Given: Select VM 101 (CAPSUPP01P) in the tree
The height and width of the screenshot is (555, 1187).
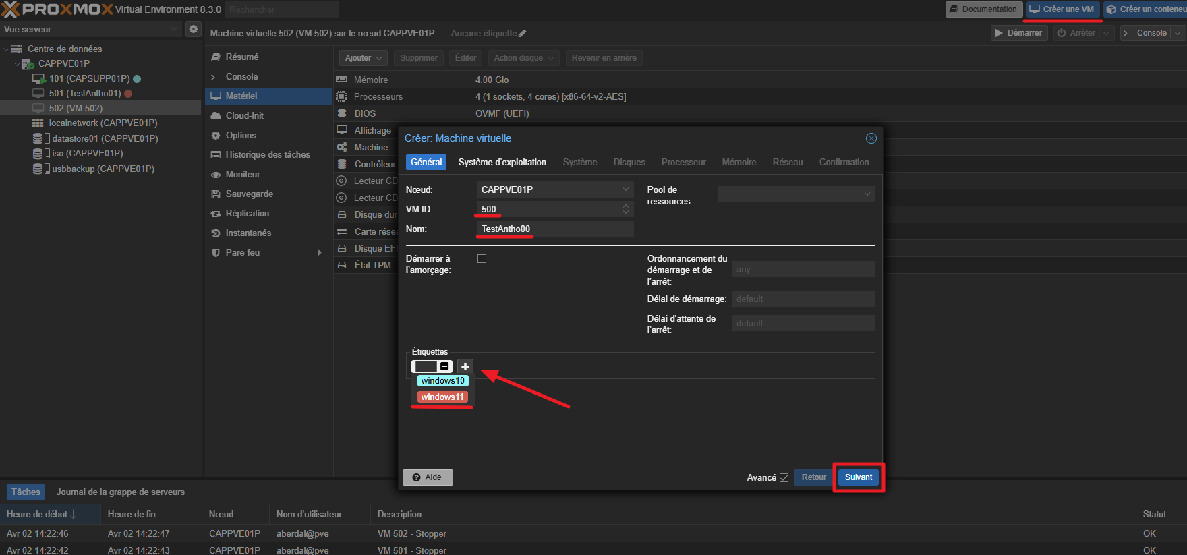Looking at the screenshot, I should (89, 78).
